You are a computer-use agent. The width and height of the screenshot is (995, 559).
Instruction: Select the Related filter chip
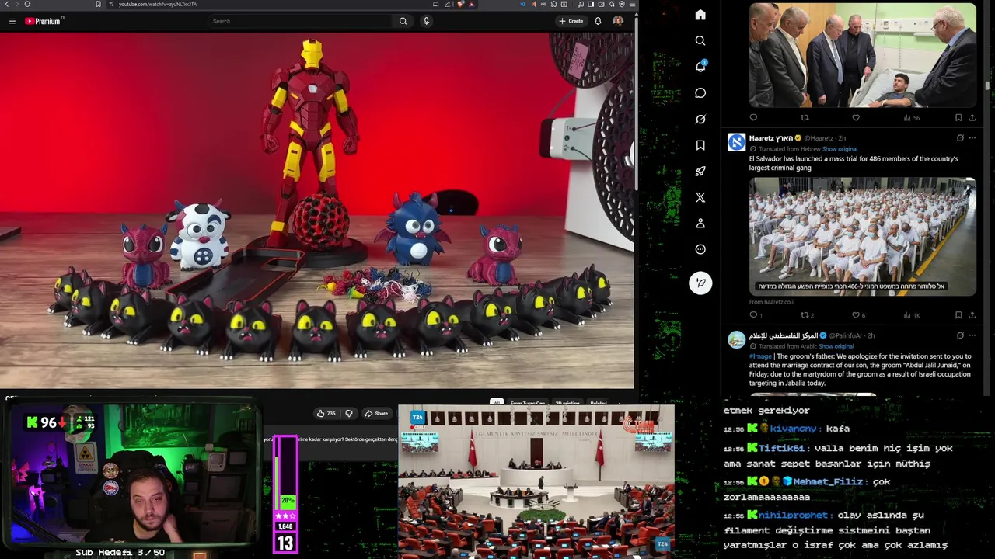[598, 403]
